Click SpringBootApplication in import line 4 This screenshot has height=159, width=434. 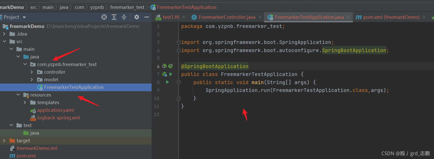(x=354, y=50)
